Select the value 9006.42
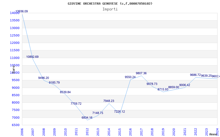This screenshot has width=220, height=137. [185, 85]
